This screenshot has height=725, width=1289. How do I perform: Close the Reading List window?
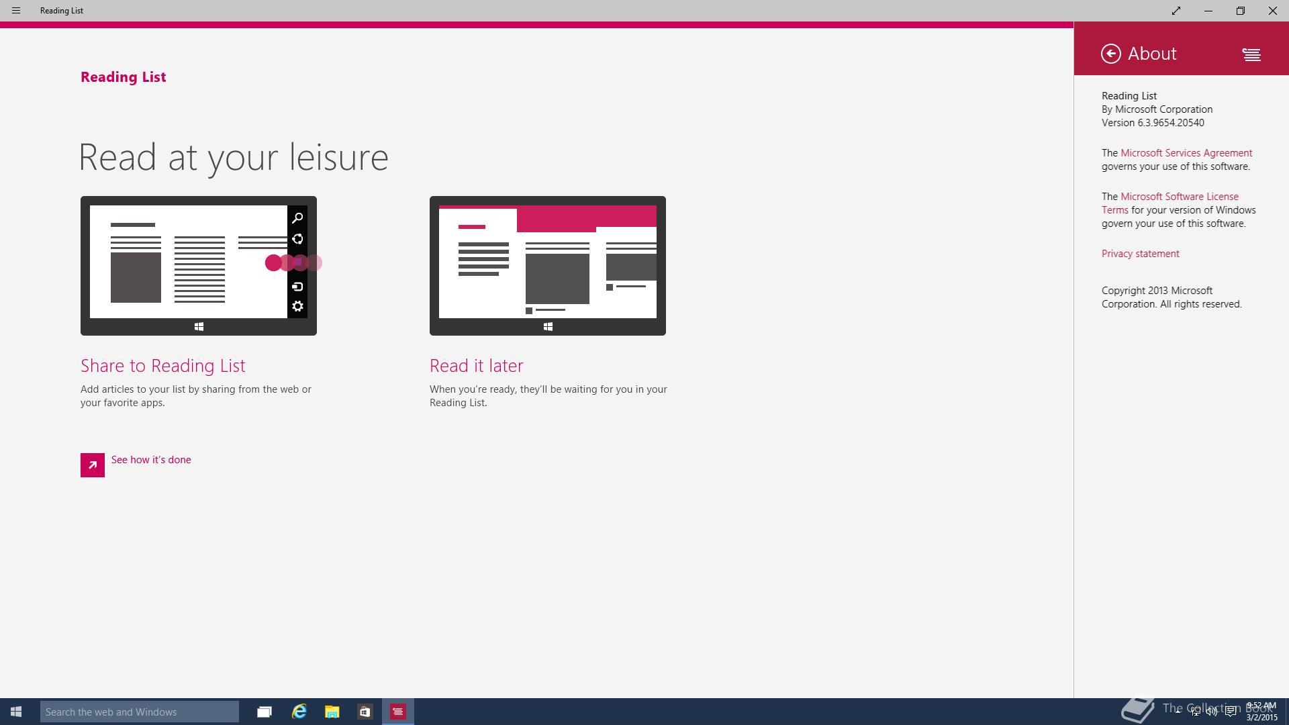pos(1273,11)
